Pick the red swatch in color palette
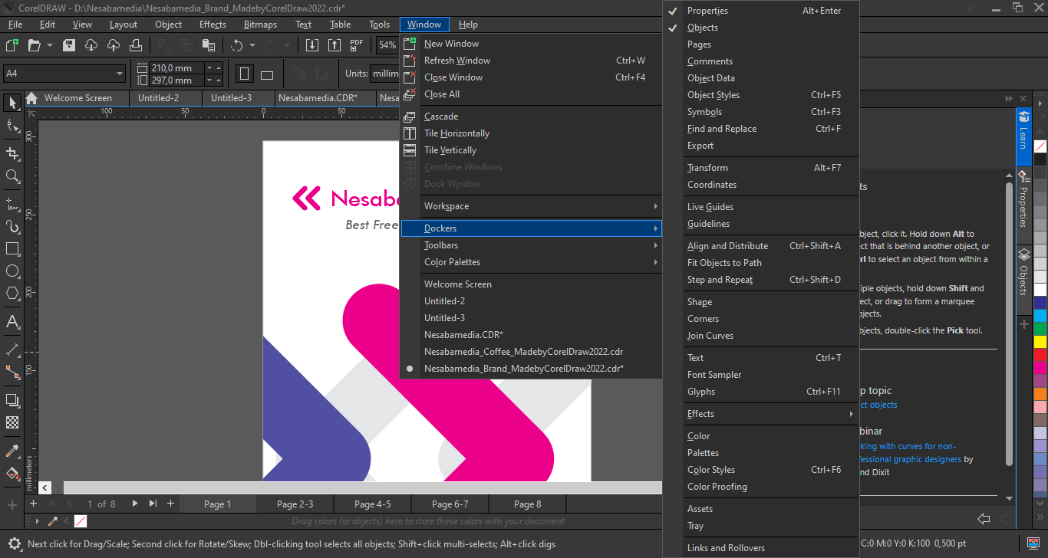This screenshot has width=1048, height=558. 1040,356
